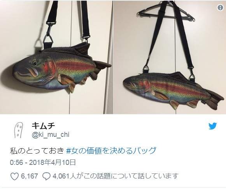Click the fish tail in right photo

pos(215,101)
